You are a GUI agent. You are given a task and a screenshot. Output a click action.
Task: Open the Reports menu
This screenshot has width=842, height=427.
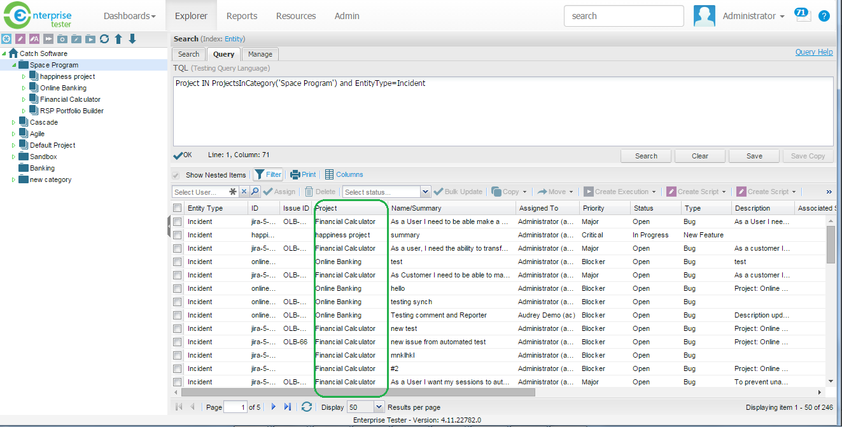point(242,16)
